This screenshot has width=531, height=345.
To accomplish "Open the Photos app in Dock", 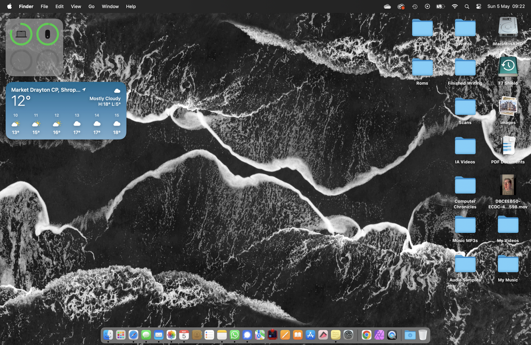I will pos(171,335).
